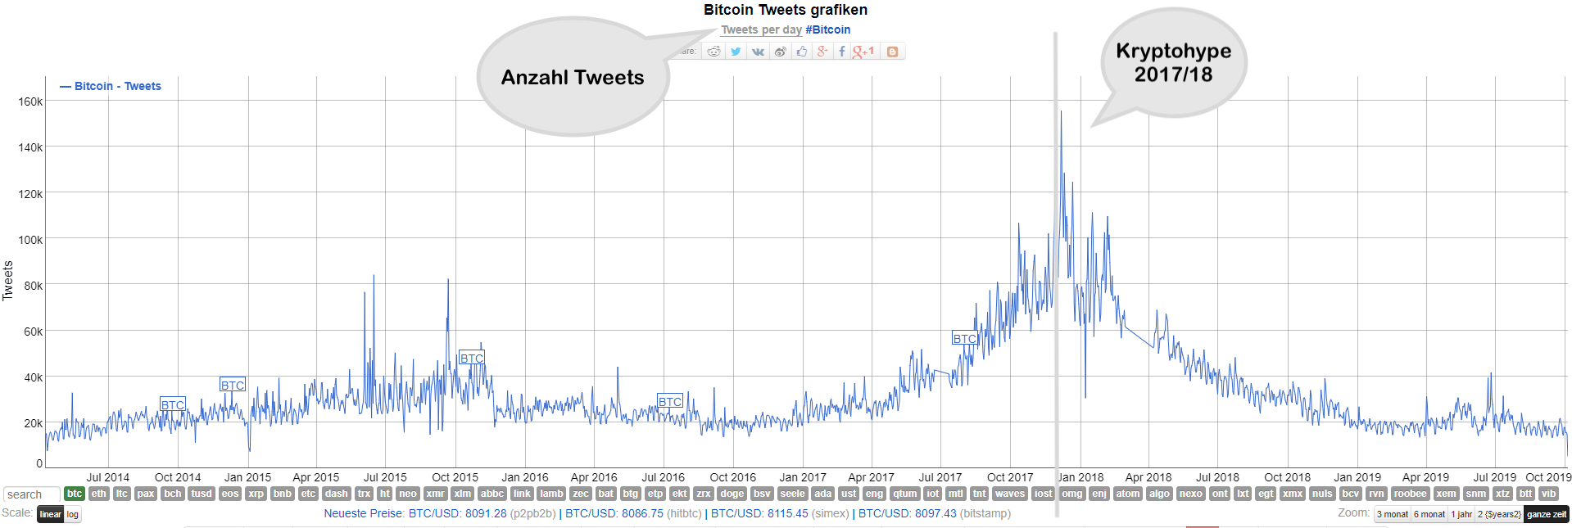1572x528 pixels.
Task: Click the BTC flag near Jan 2015
Action: click(232, 386)
